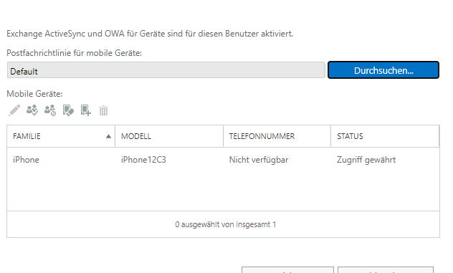Click the allow device access icon

tap(32, 110)
